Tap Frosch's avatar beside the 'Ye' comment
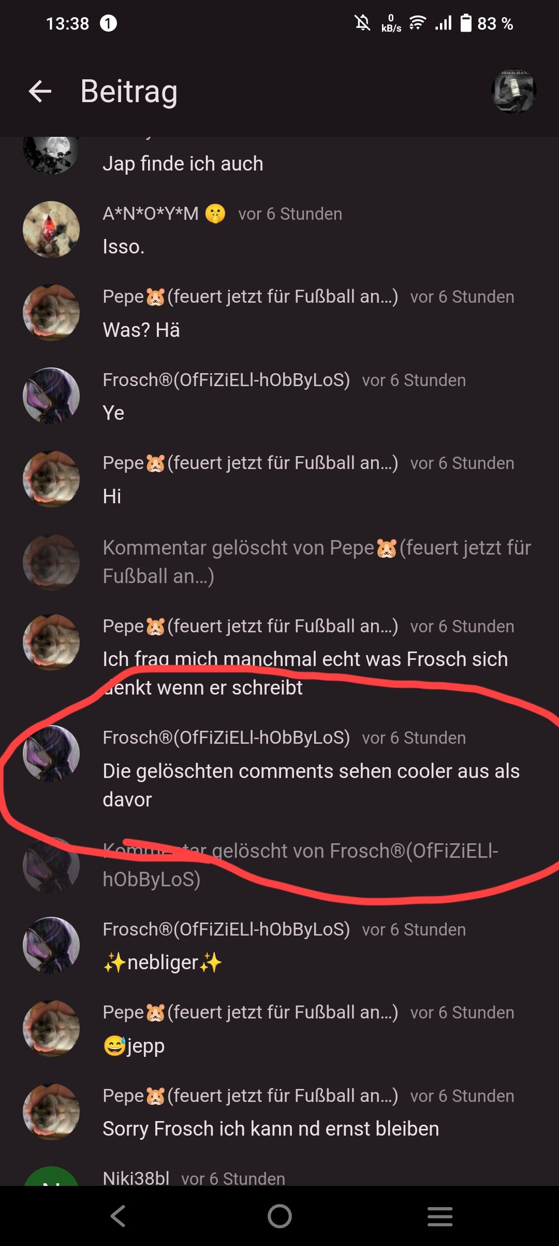The height and width of the screenshot is (1246, 559). click(x=51, y=396)
